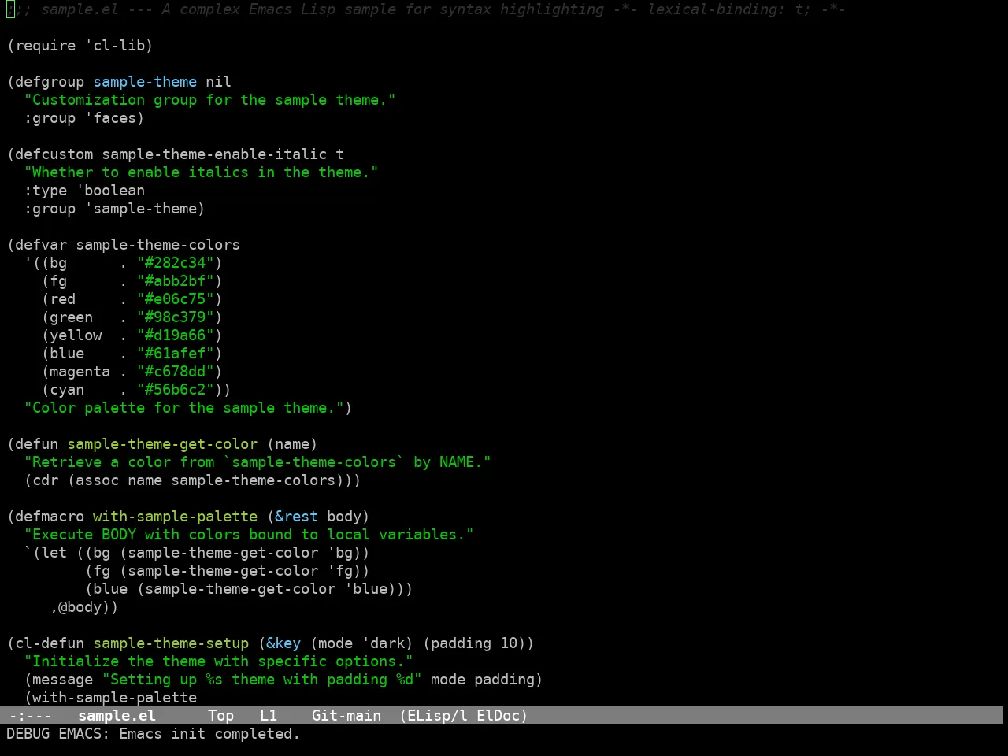Click the "#e06c75" red color string
The image size is (1008, 756).
point(175,299)
